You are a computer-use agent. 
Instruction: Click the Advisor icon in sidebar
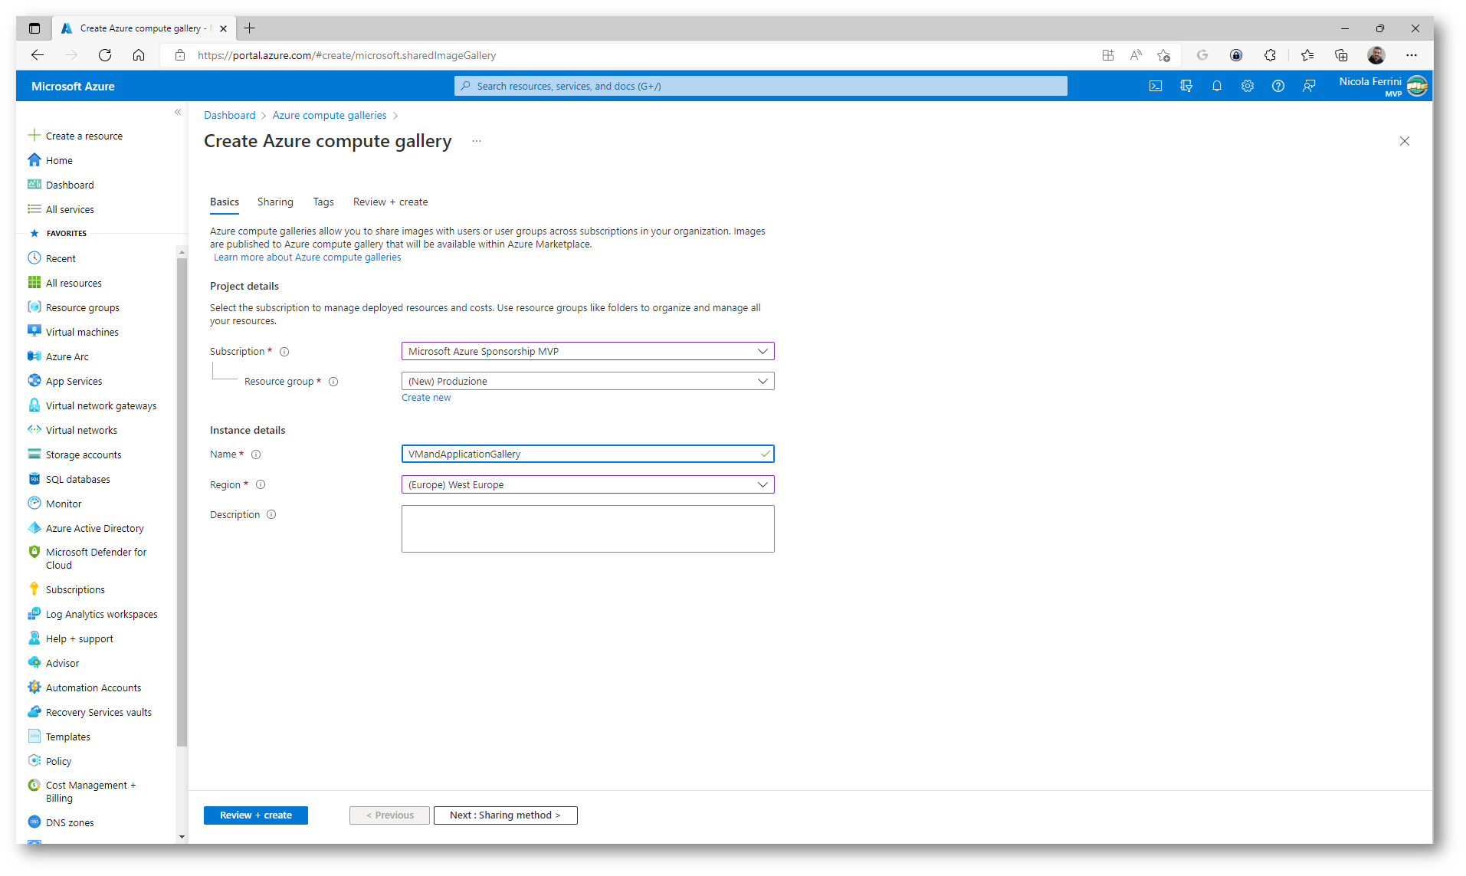[x=34, y=663]
